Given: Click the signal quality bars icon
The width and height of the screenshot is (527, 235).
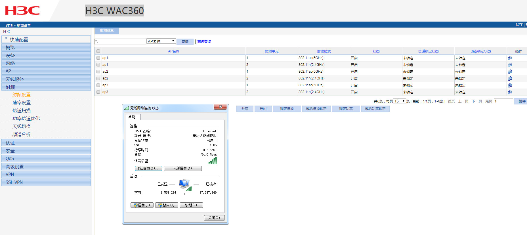Looking at the screenshot, I should (x=213, y=161).
